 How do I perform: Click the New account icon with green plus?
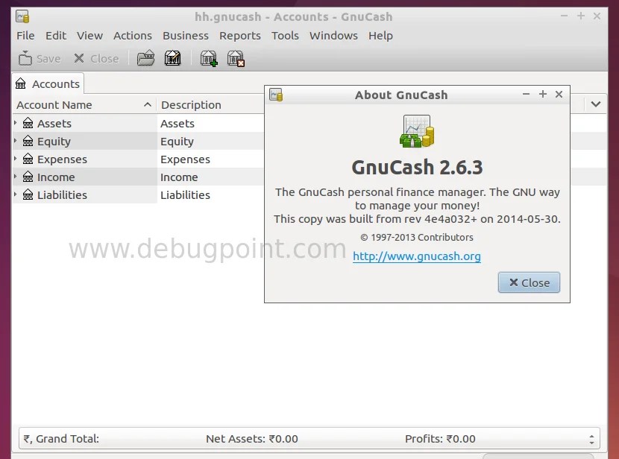(x=209, y=58)
